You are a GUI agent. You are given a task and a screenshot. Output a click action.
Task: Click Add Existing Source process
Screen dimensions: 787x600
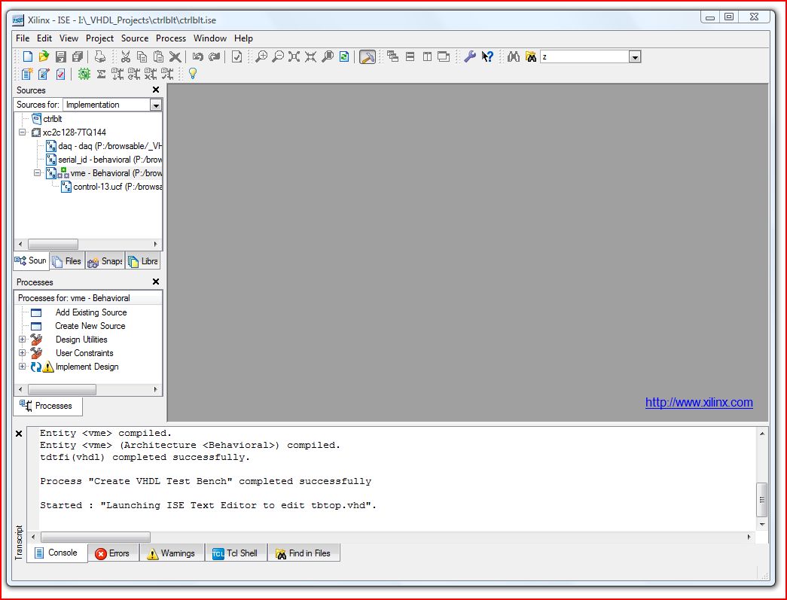[x=91, y=312]
